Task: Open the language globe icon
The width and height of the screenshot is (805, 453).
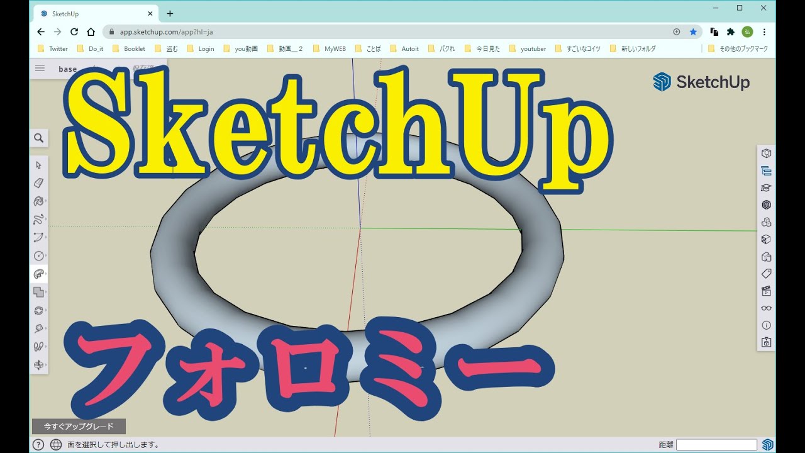Action: (56, 445)
